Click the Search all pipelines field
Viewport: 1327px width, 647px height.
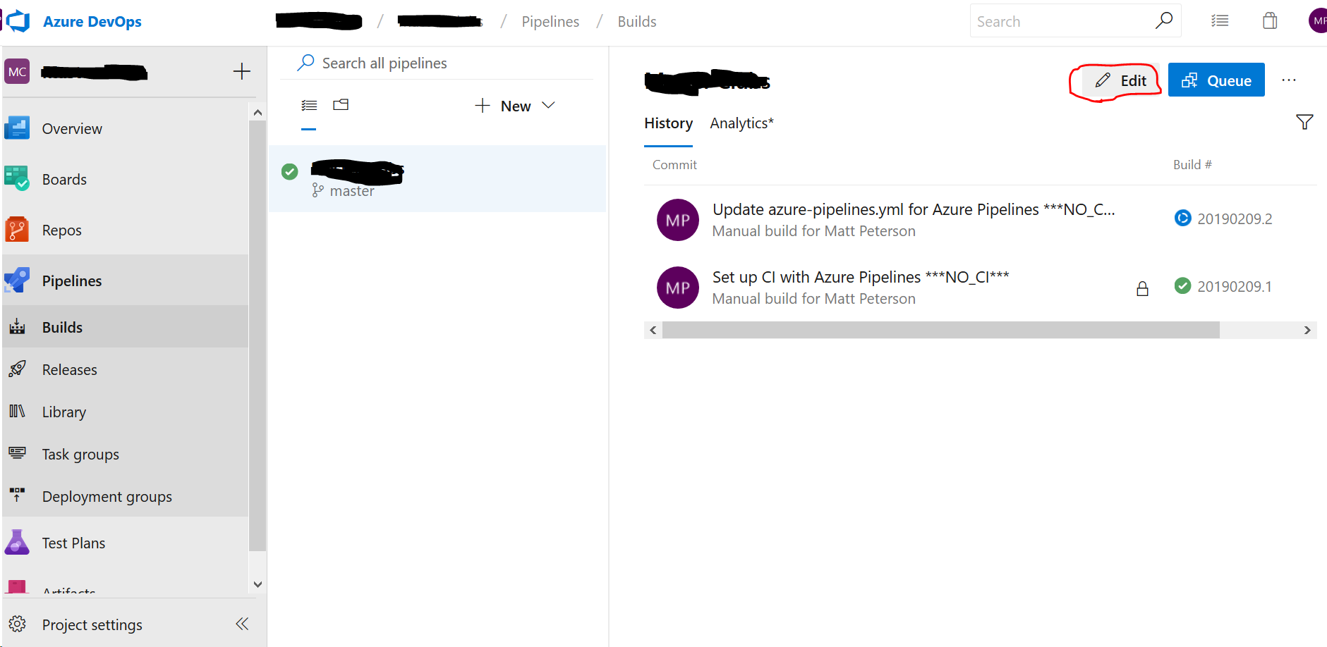point(437,63)
